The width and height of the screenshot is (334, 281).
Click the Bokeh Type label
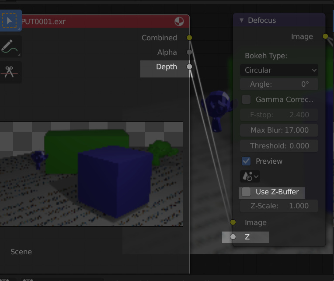pos(266,56)
